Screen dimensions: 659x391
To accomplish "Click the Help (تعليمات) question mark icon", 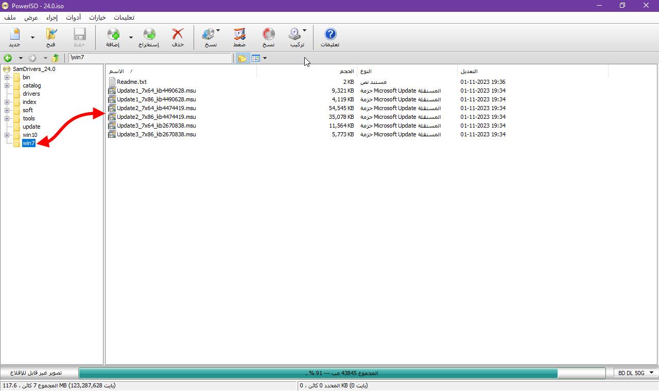I will pos(330,34).
